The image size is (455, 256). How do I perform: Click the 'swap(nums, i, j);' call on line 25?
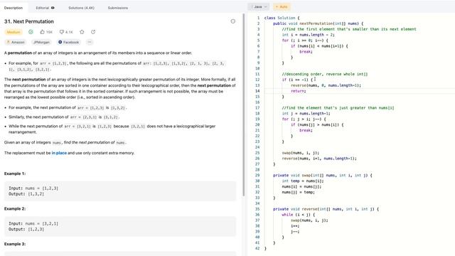pyautogui.click(x=300, y=153)
